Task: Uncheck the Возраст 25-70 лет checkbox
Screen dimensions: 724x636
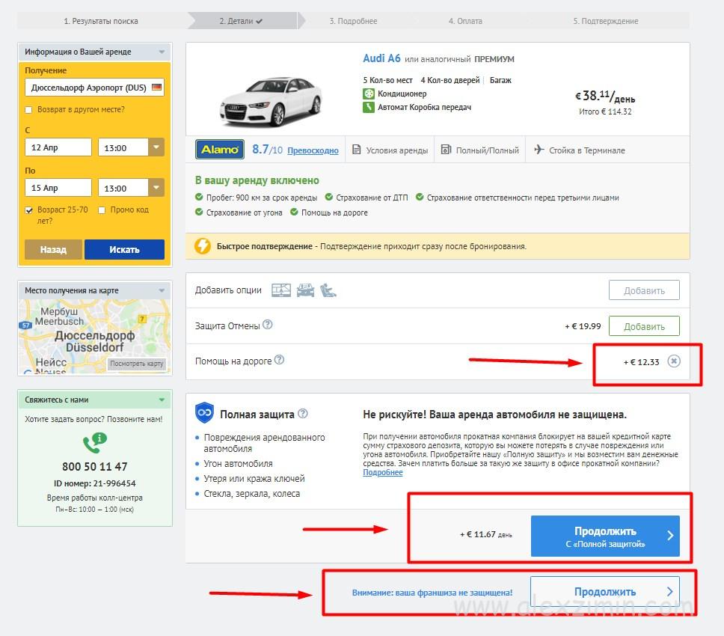Action: click(x=28, y=210)
